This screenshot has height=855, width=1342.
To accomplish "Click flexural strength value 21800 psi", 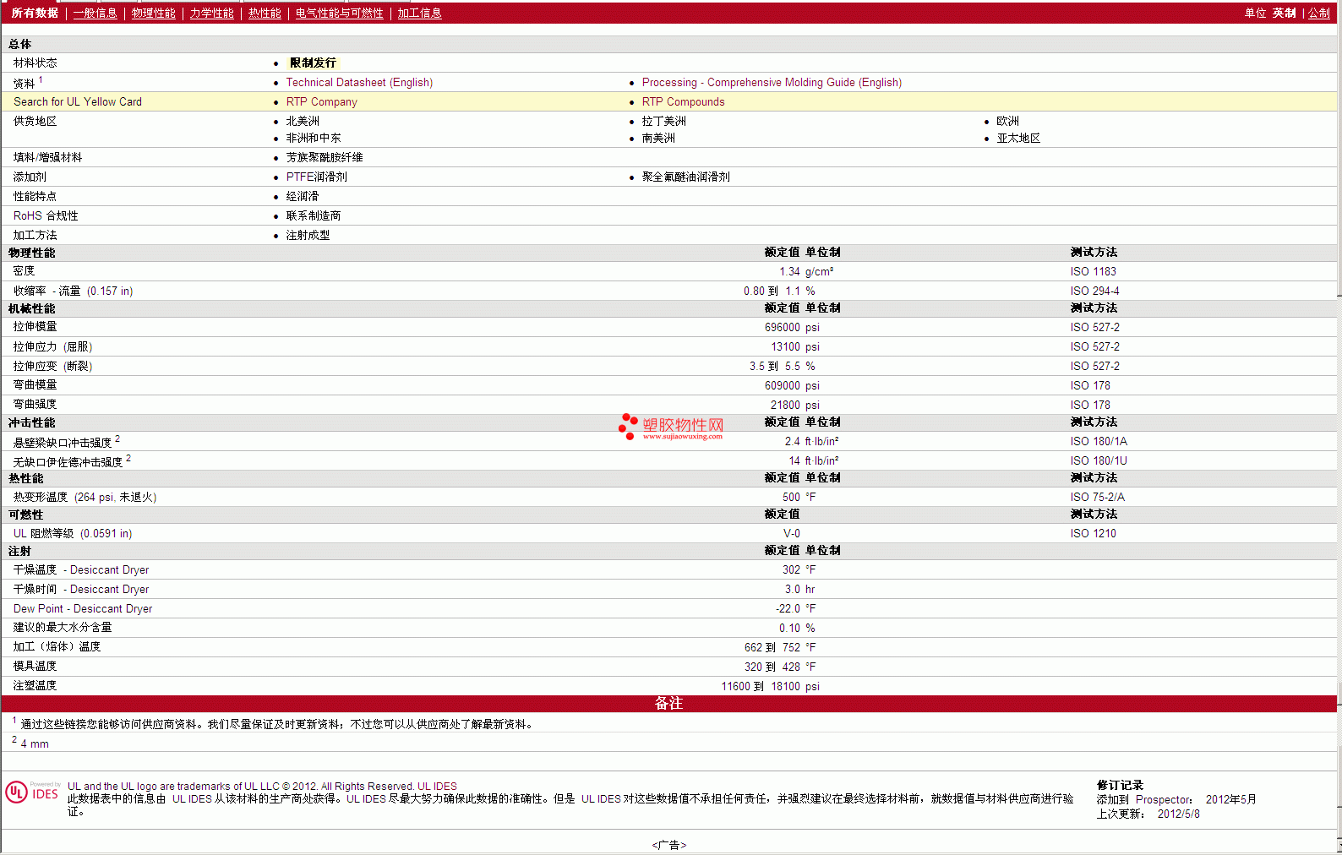I will [x=794, y=405].
